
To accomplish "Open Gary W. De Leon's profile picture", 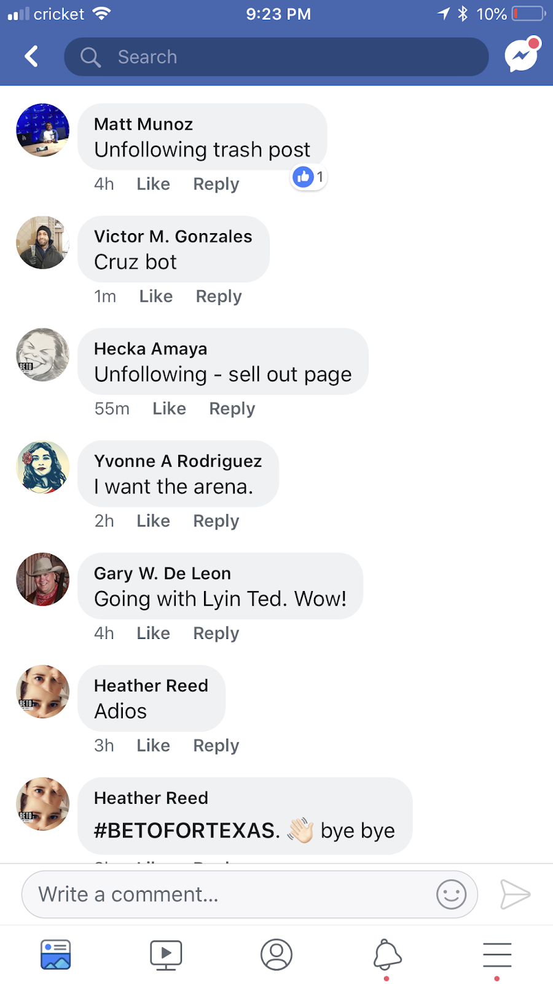I will click(43, 579).
